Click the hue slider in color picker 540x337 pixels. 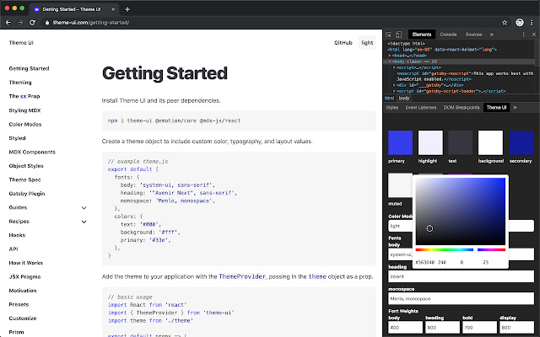[x=444, y=250]
